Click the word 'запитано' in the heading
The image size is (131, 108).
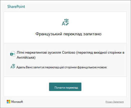click(x=92, y=34)
